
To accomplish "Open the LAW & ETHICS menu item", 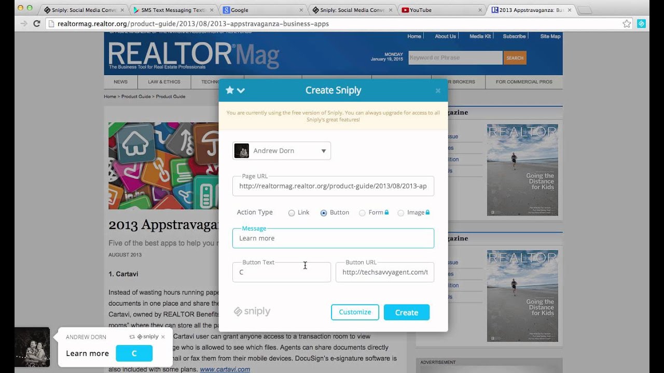I will [164, 82].
